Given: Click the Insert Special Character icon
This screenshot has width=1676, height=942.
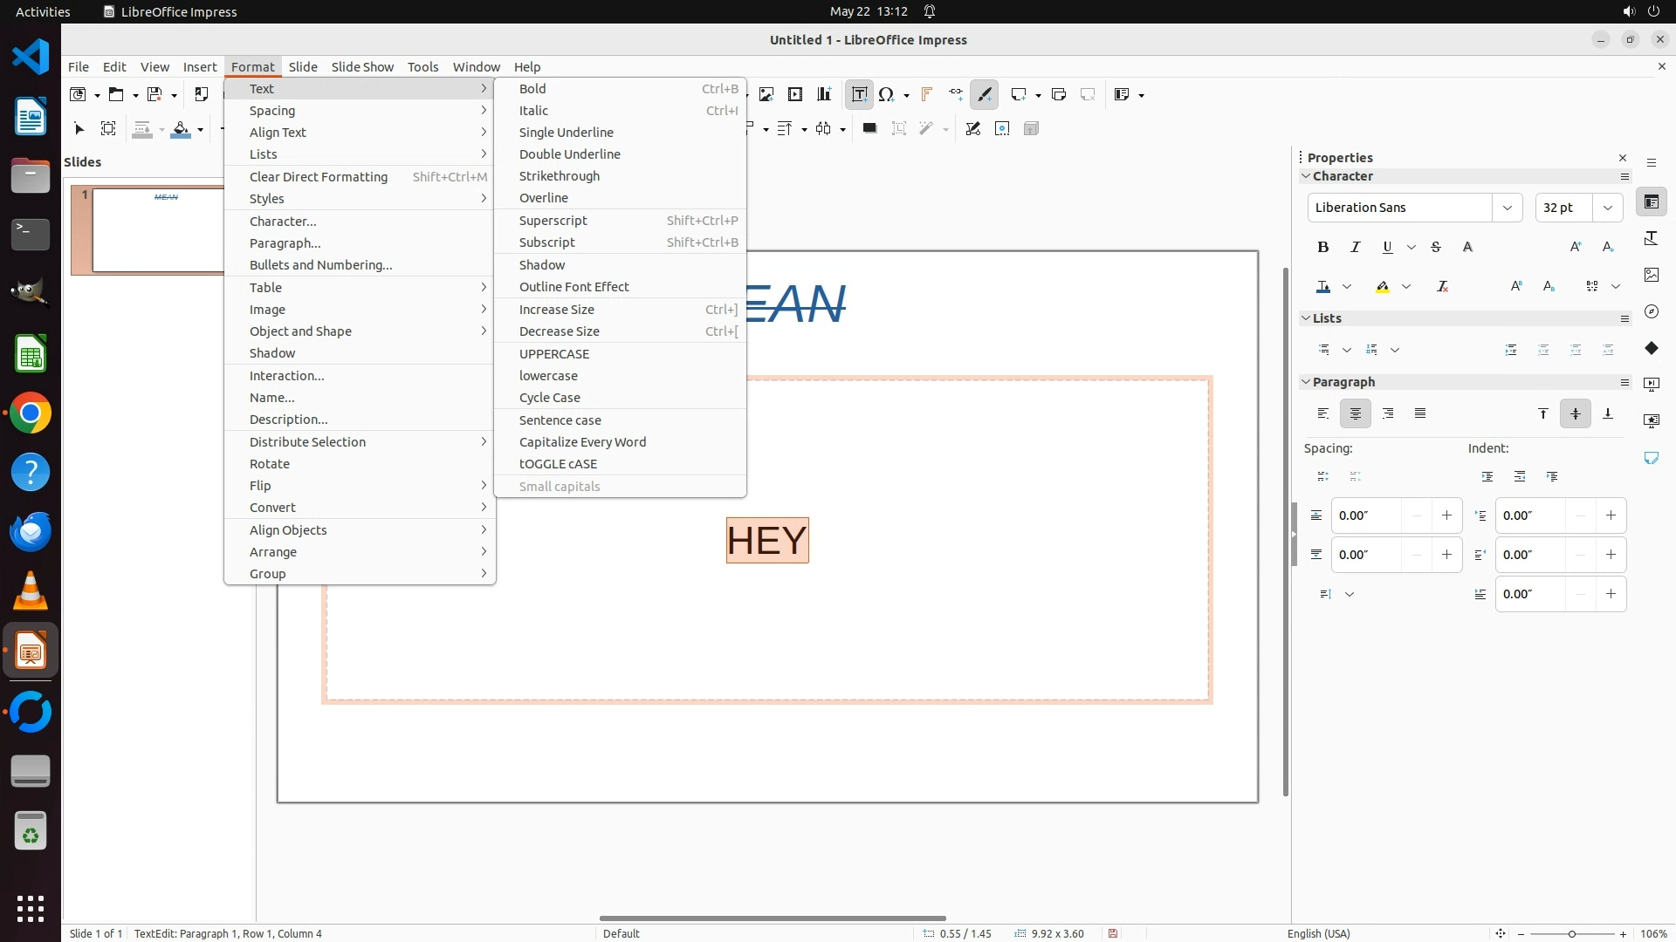Looking at the screenshot, I should click(887, 95).
